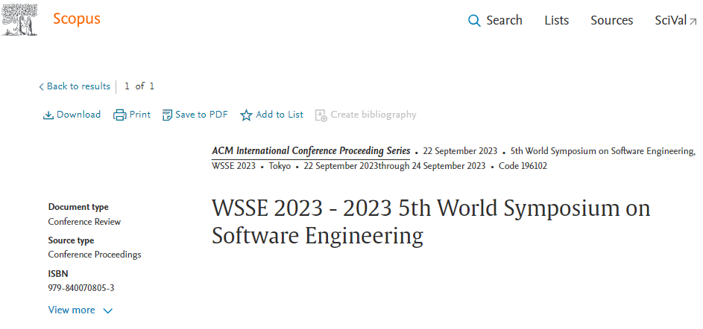703x329 pixels.
Task: Click the SciVal external link arrow
Action: pyautogui.click(x=693, y=21)
